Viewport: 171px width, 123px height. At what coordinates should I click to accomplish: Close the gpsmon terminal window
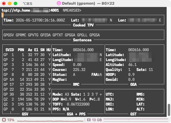pos(4,3)
